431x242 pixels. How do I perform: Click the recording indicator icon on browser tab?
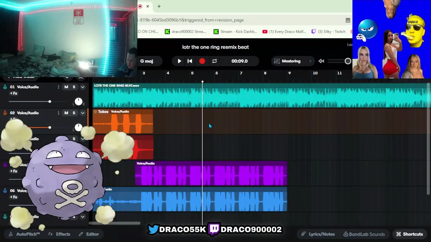click(x=140, y=6)
